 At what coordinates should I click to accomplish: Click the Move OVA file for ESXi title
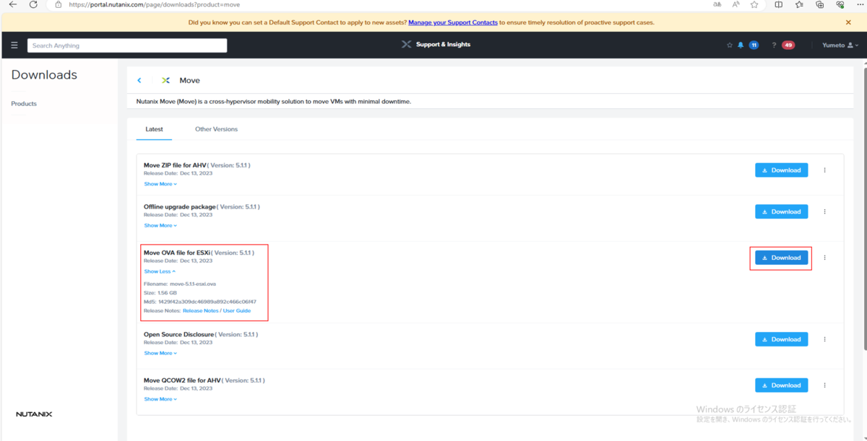tap(177, 253)
